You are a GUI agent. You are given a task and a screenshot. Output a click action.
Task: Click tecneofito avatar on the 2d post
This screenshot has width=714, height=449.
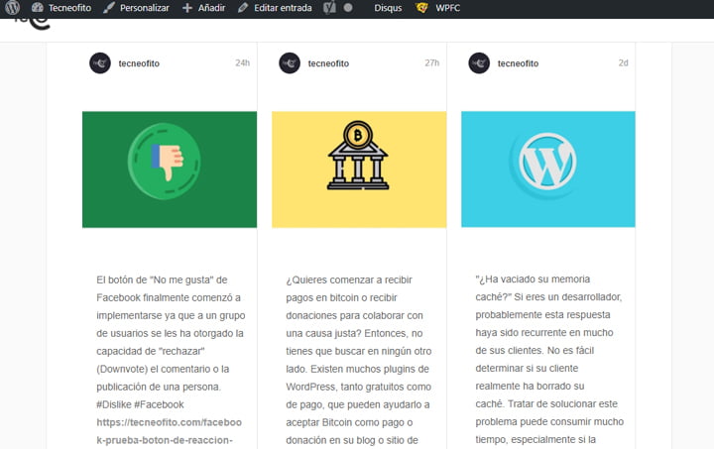pyautogui.click(x=479, y=63)
